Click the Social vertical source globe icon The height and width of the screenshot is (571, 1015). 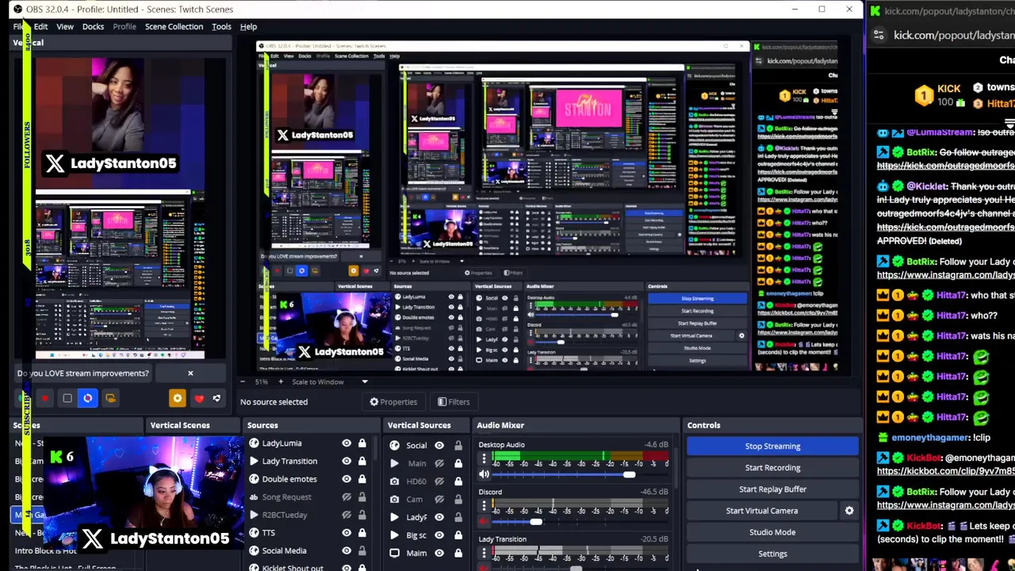tap(394, 446)
